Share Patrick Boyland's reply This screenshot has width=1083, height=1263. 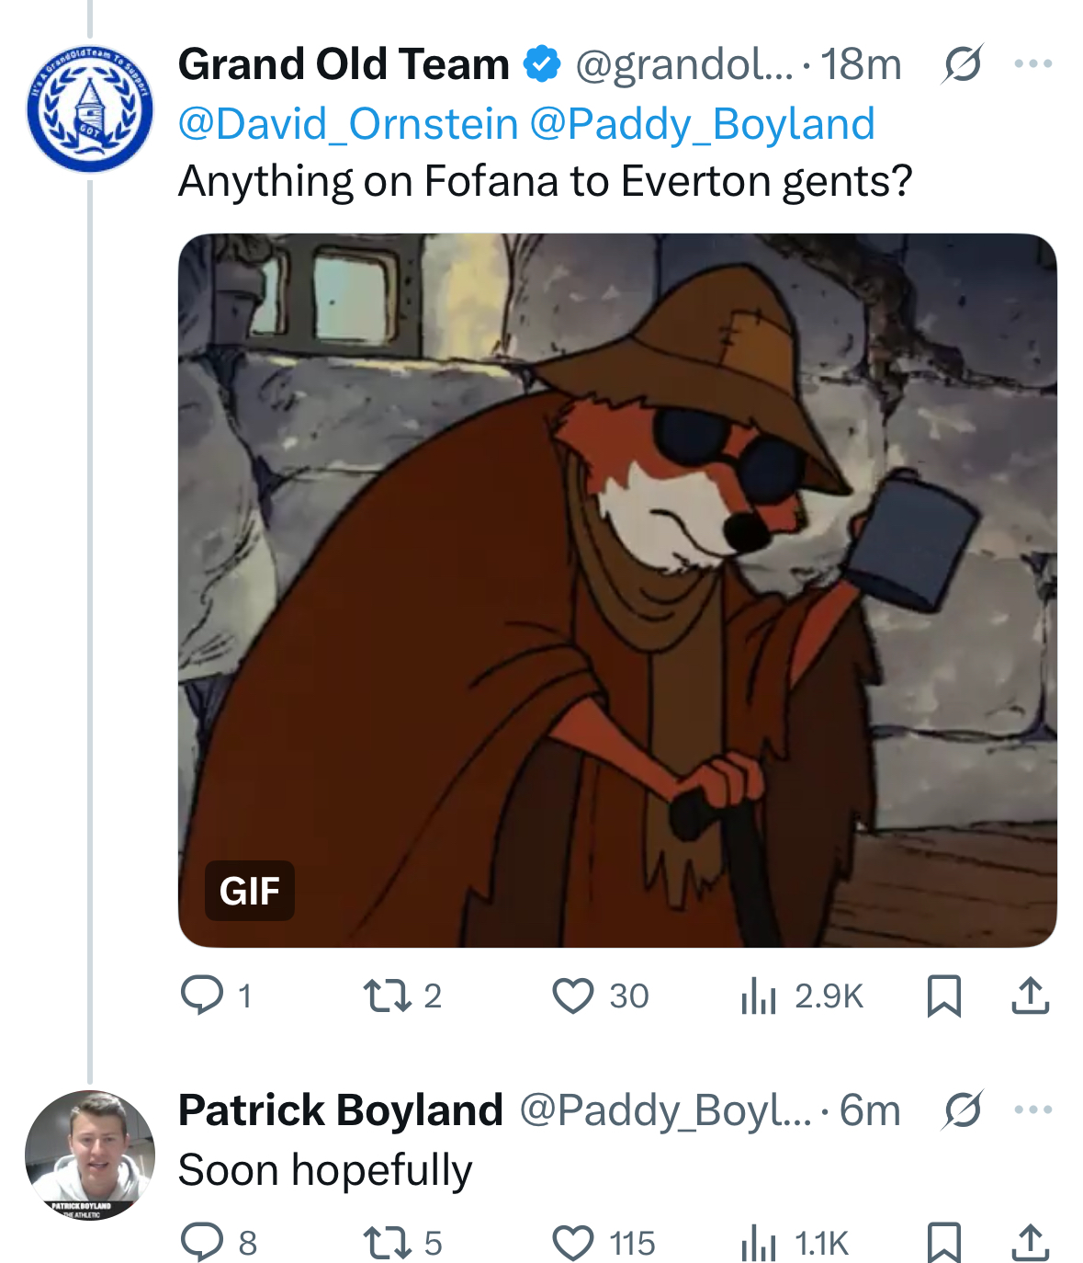pos(1031,1243)
